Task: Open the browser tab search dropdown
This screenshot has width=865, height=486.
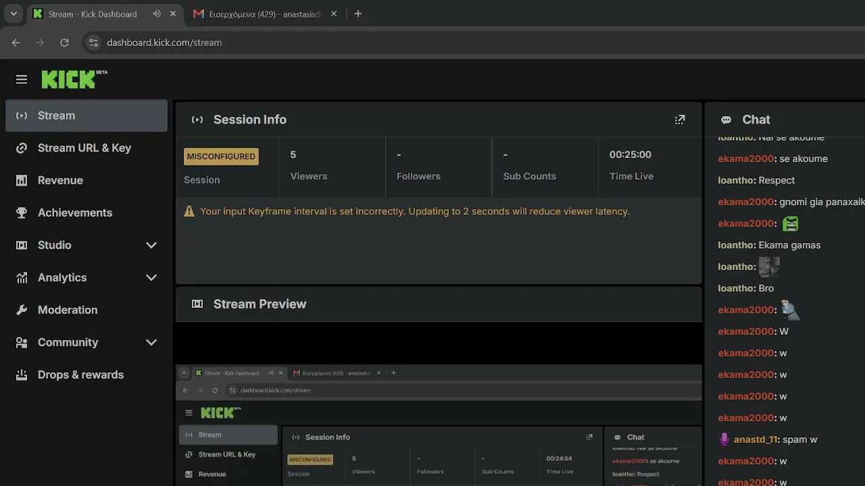Action: (14, 13)
